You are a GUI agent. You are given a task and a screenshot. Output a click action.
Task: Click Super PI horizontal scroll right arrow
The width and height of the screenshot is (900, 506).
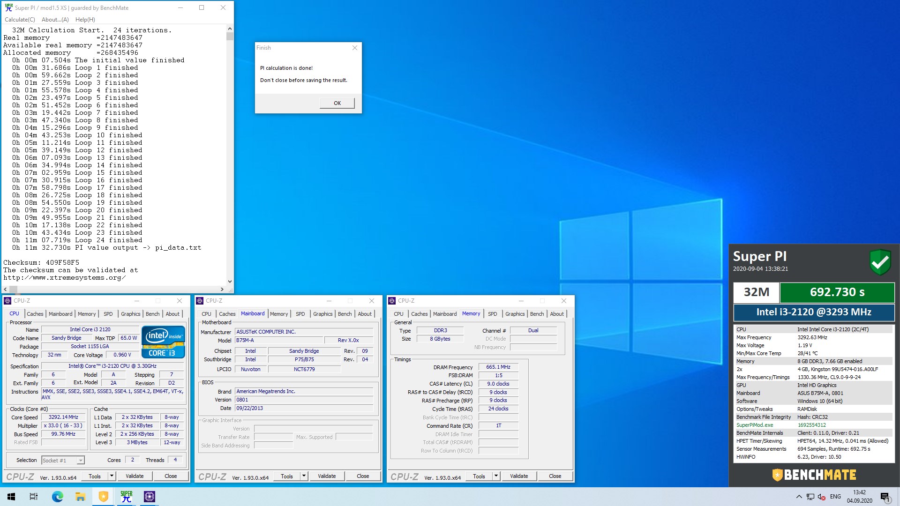(222, 290)
